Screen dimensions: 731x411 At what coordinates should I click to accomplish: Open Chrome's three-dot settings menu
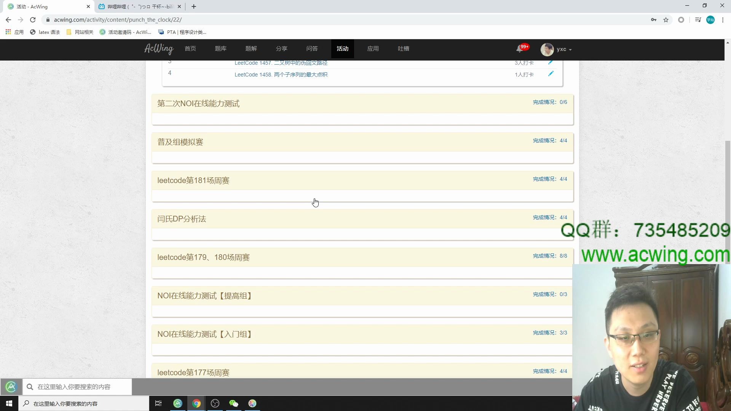(723, 19)
